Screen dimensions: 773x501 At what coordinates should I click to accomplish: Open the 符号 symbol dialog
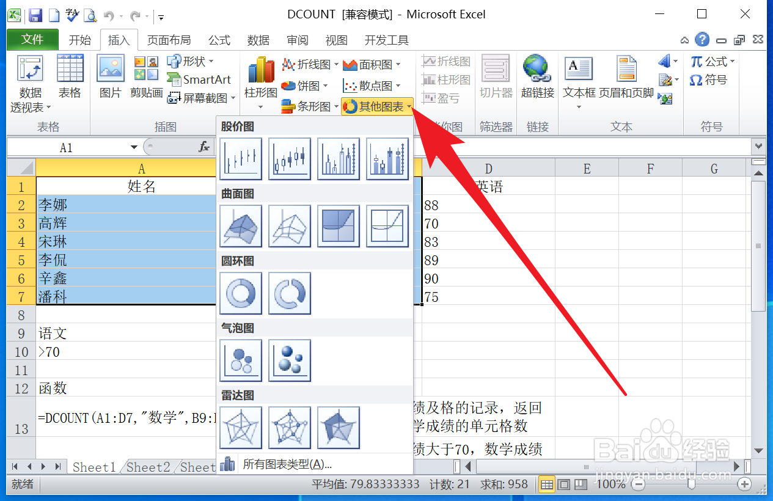709,79
